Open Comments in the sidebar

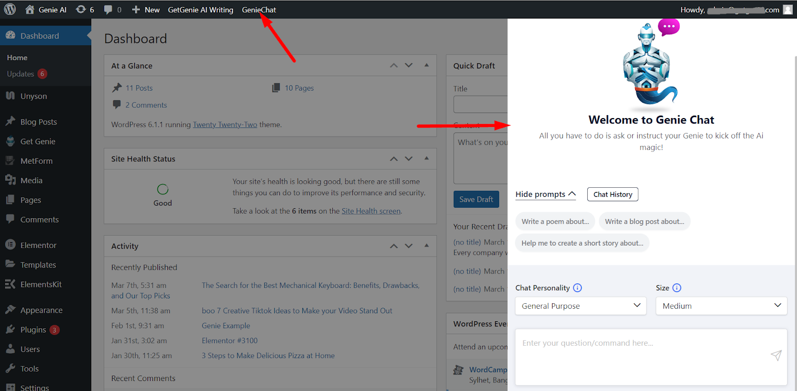pyautogui.click(x=45, y=219)
